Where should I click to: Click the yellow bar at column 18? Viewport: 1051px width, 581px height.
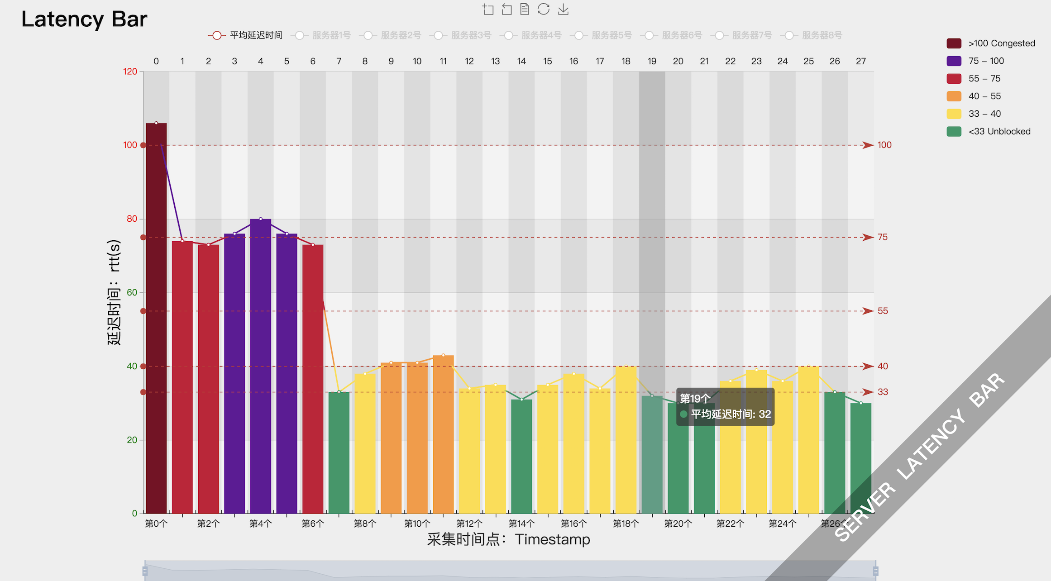(x=626, y=440)
